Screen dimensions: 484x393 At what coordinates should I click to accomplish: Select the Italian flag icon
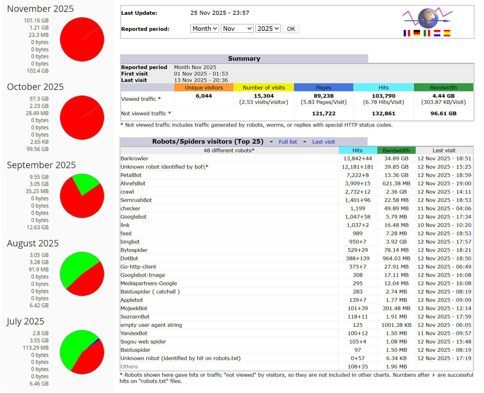tap(427, 33)
